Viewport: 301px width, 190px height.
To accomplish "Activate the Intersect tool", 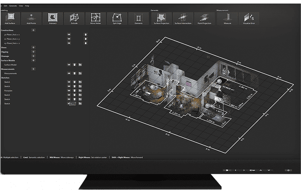I will tap(53, 18).
